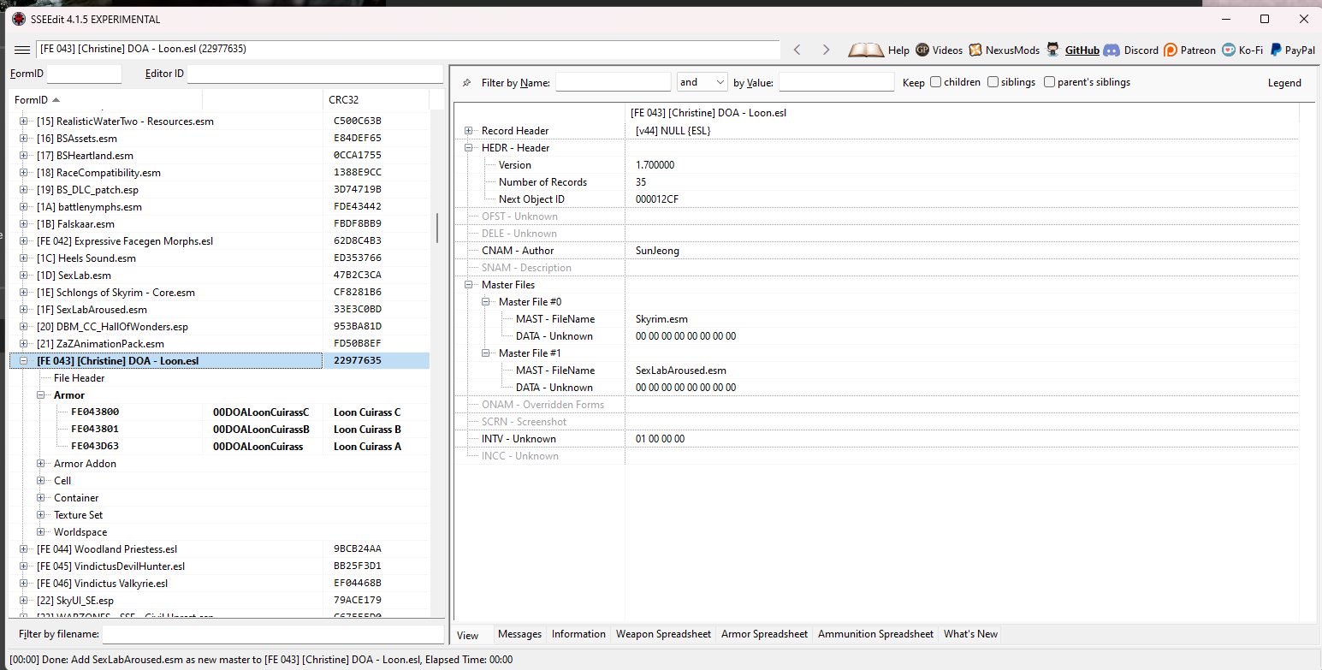Image resolution: width=1322 pixels, height=670 pixels.
Task: Expand the SexLab.esm plugin
Action: [24, 276]
